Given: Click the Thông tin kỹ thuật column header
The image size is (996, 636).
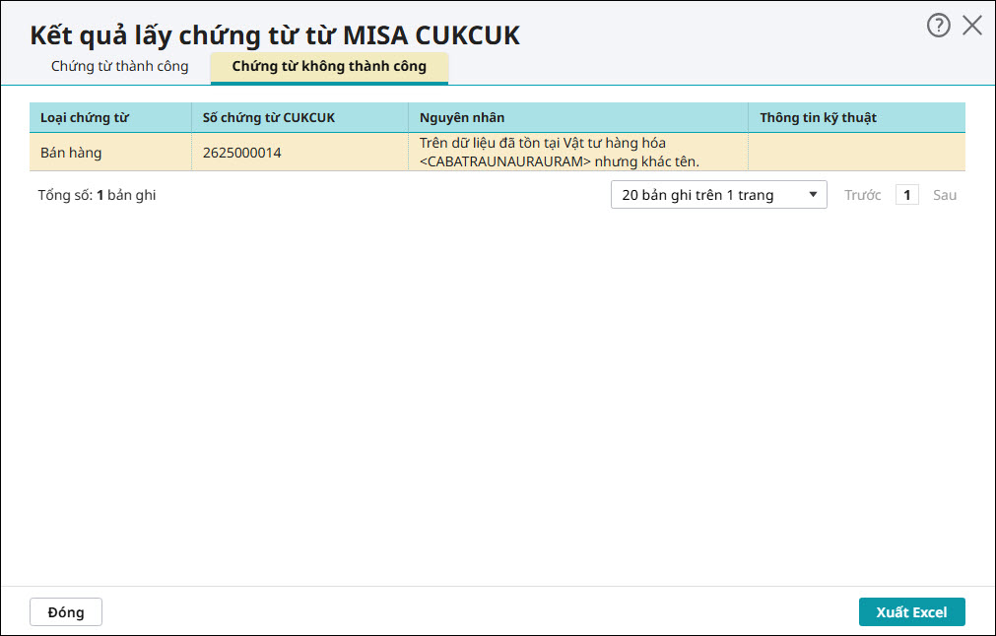Looking at the screenshot, I should [818, 118].
